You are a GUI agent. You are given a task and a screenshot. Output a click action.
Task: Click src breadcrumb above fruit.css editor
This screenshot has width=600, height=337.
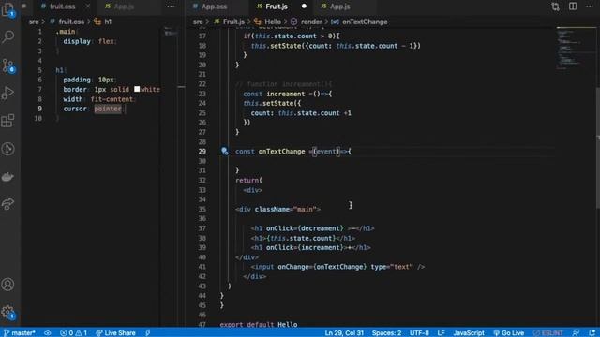click(34, 22)
